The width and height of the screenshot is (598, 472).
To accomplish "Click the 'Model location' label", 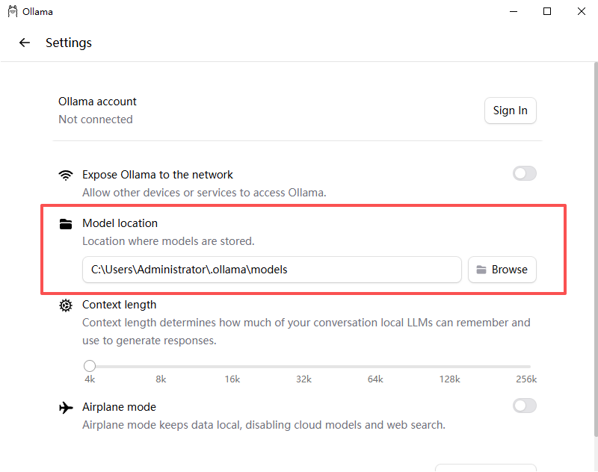I will [x=120, y=223].
